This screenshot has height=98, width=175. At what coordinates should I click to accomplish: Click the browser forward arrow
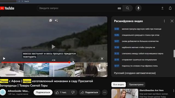22,1
